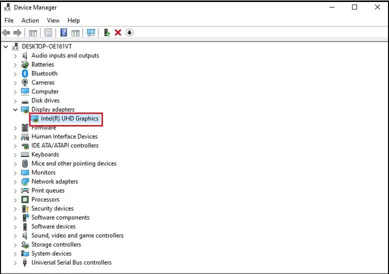Select the Security devices label
The height and width of the screenshot is (274, 389).
click(x=52, y=208)
